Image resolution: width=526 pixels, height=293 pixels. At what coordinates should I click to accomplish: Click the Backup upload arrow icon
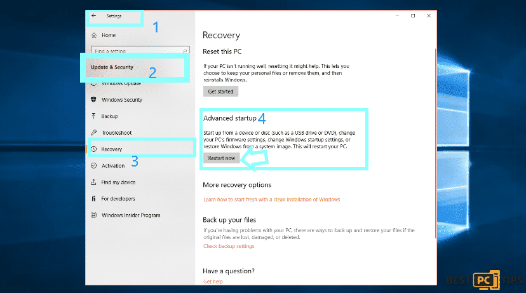click(93, 116)
